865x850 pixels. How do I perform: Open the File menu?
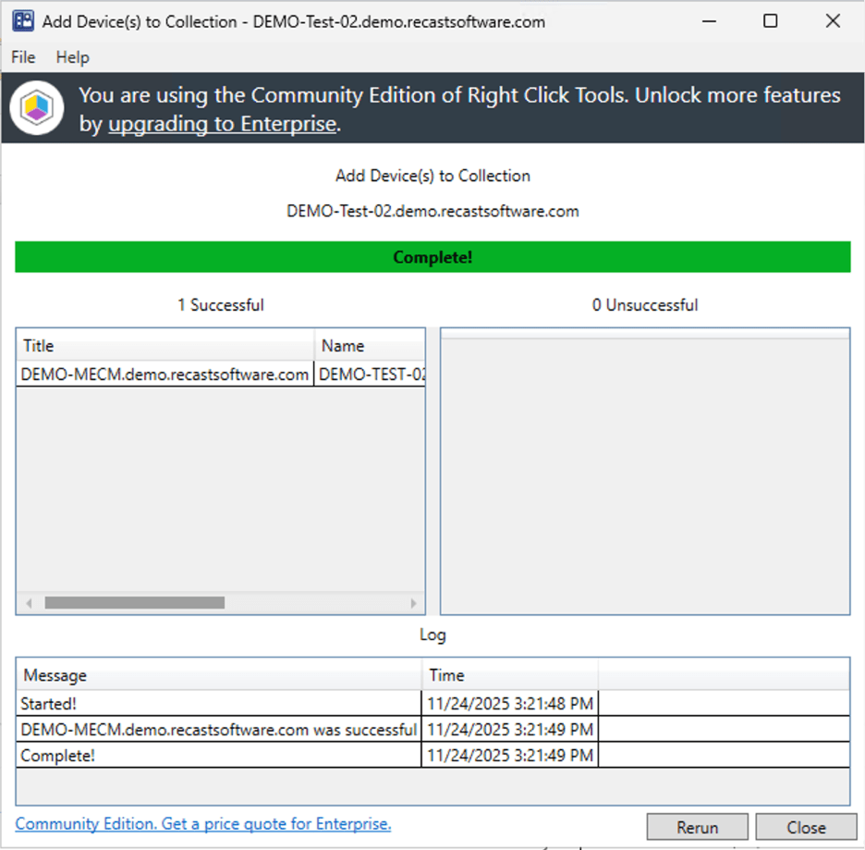coord(23,57)
